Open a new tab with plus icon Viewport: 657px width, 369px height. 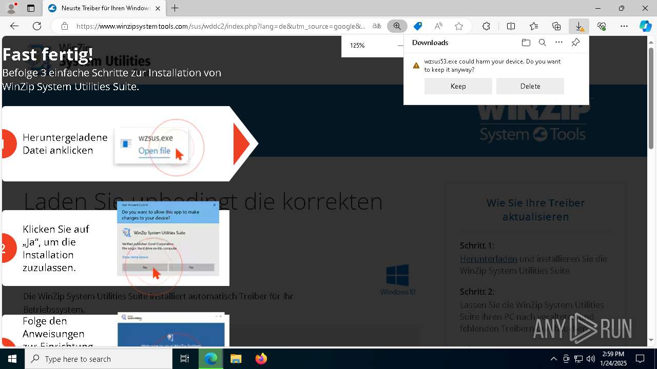[175, 8]
